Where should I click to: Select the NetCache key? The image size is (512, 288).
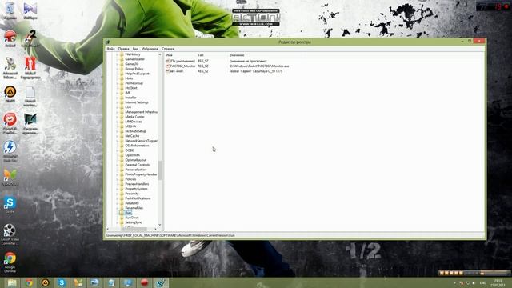[x=132, y=136]
